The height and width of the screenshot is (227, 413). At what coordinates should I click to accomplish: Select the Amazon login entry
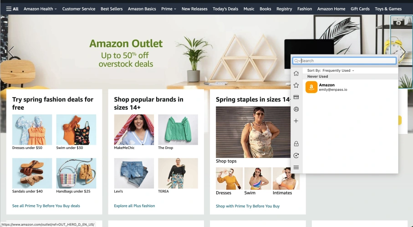[350, 87]
